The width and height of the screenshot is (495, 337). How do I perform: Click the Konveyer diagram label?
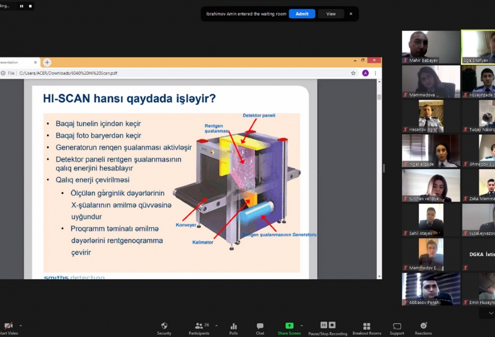[x=186, y=225]
